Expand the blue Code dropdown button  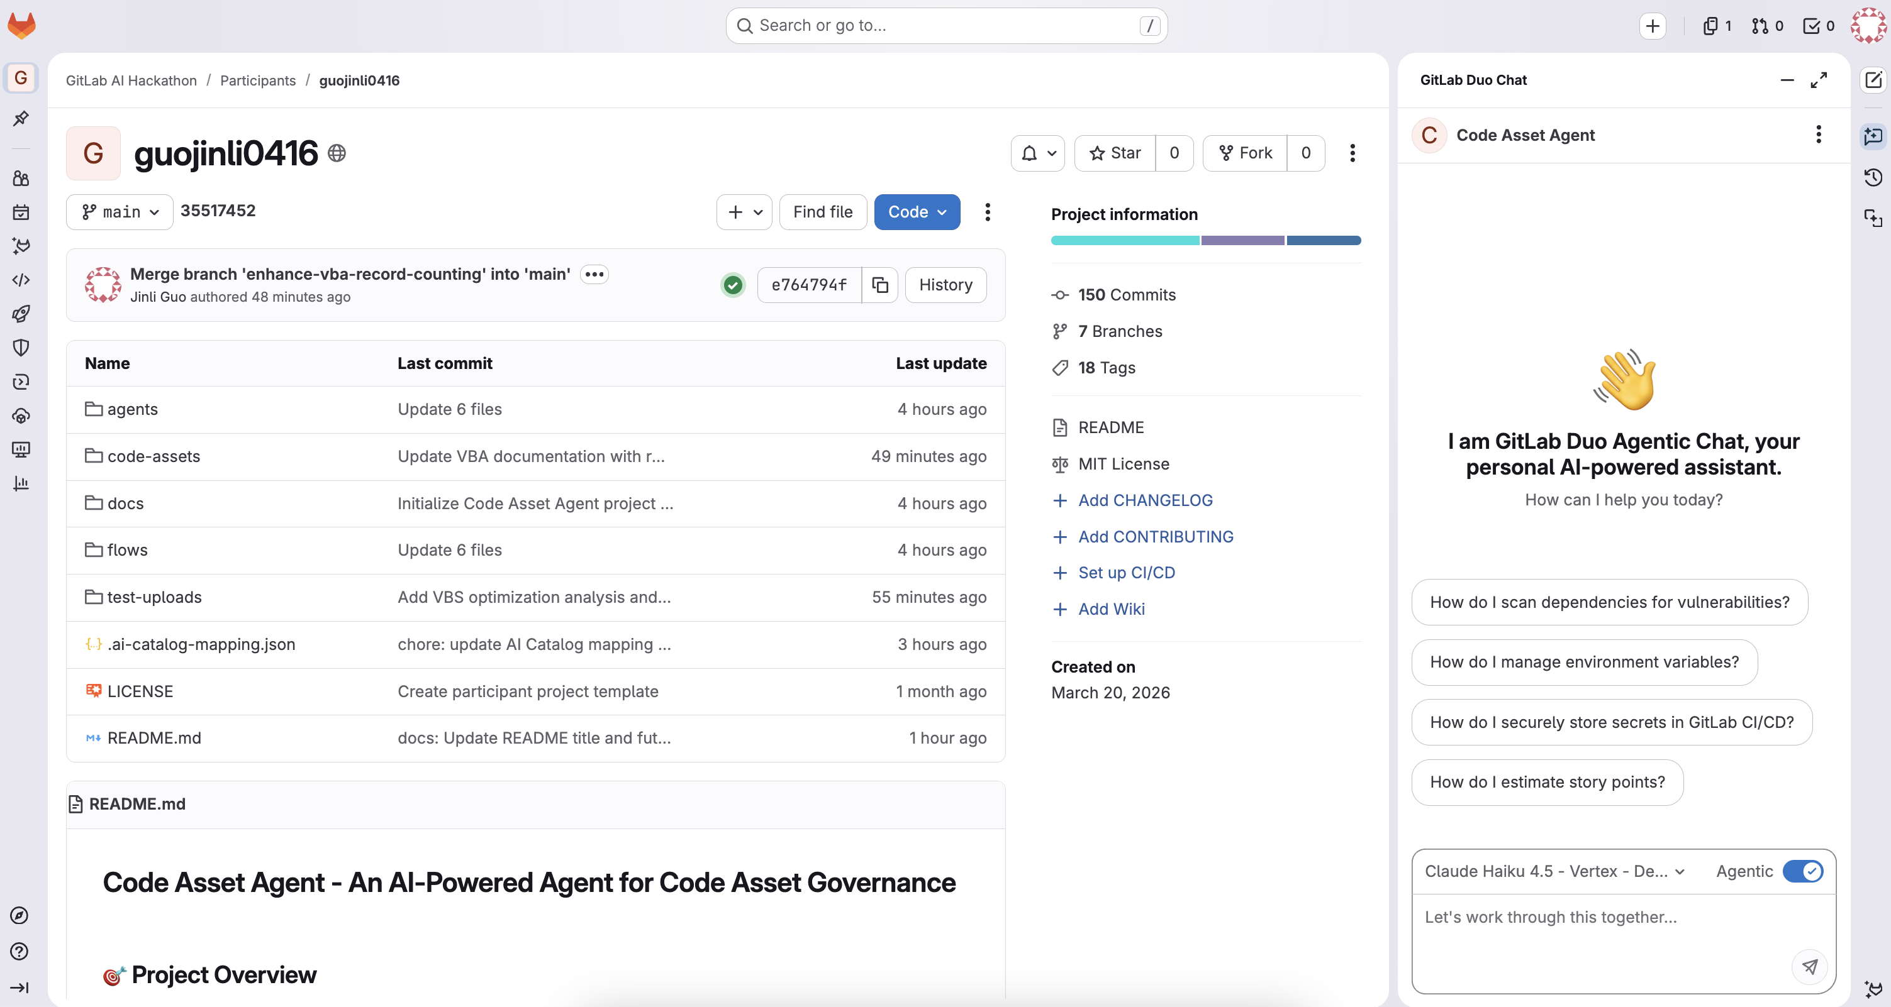917,212
